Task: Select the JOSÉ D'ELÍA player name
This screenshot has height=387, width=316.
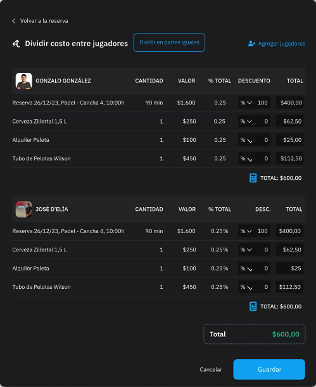Action: (52, 209)
